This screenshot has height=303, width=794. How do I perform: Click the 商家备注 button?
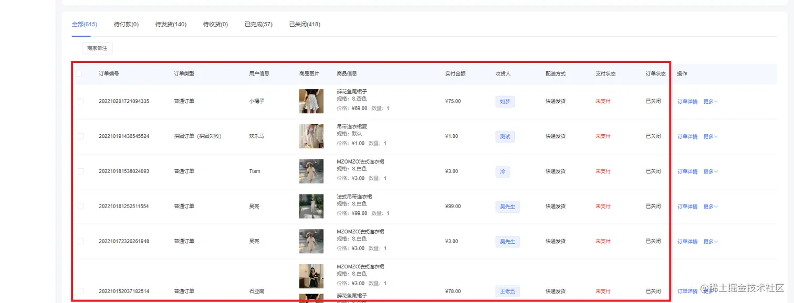click(x=97, y=48)
